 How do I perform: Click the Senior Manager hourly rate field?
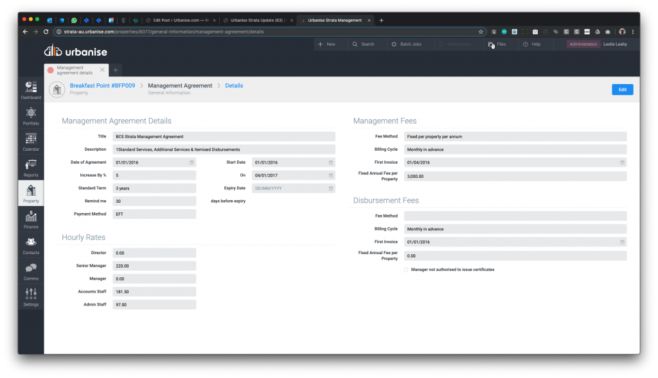tap(154, 266)
